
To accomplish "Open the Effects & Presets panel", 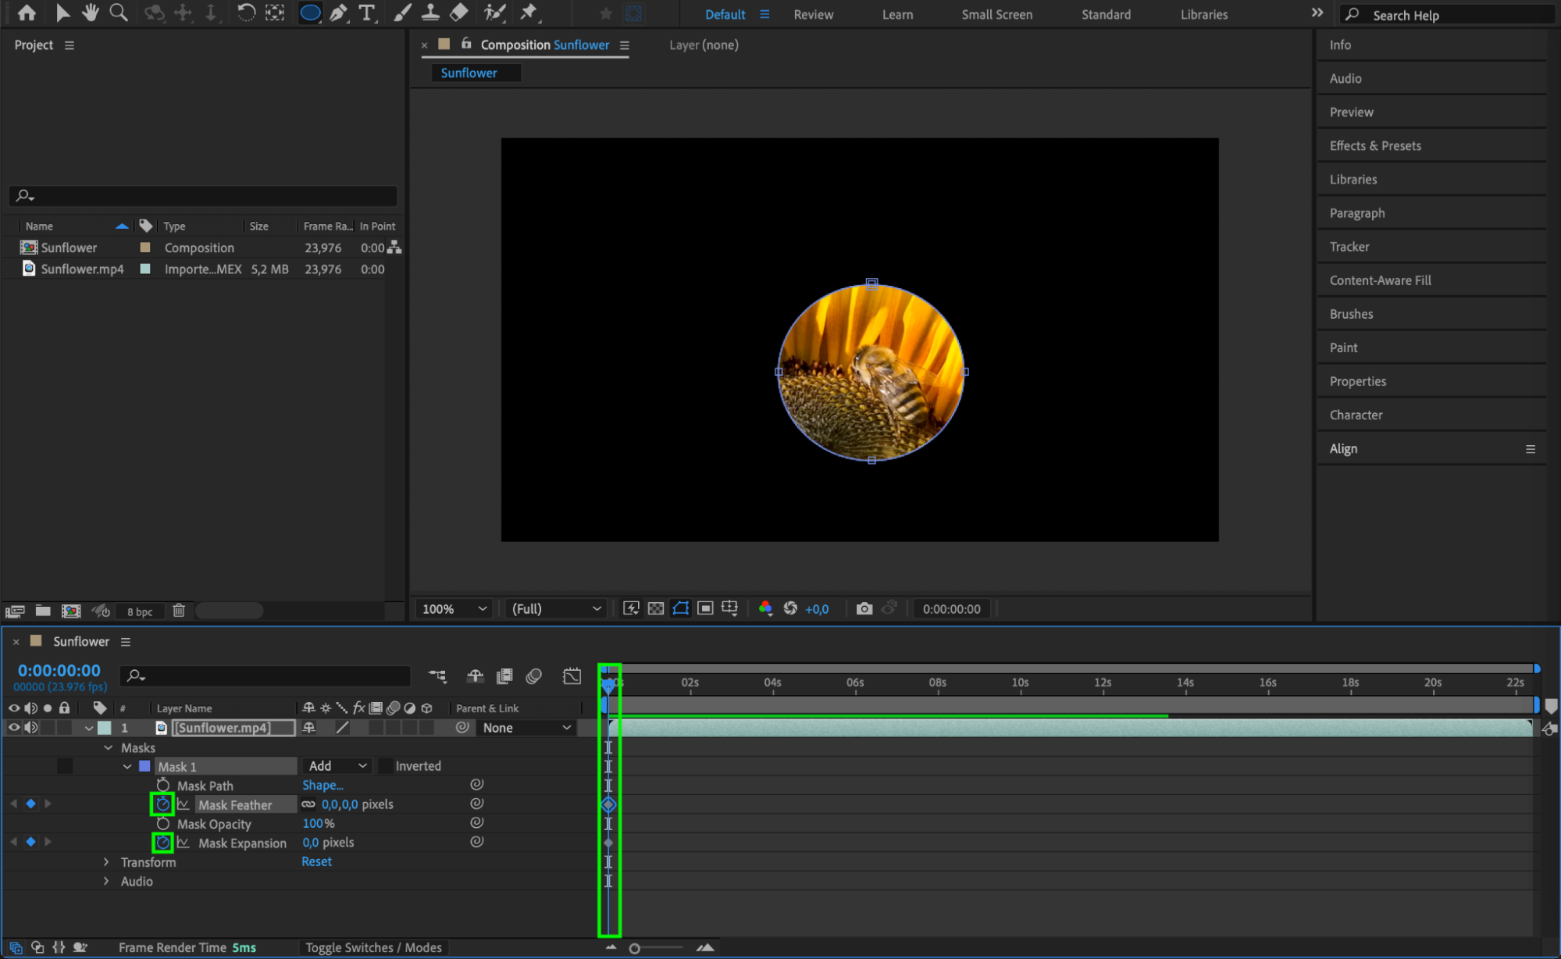I will point(1374,145).
